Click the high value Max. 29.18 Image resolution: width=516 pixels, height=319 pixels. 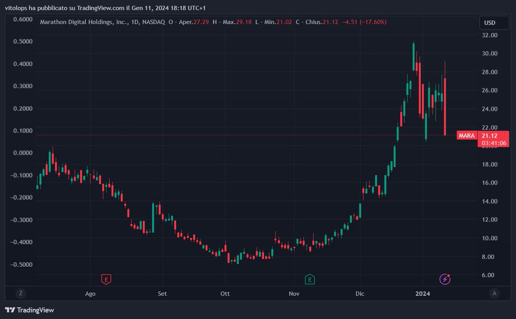point(232,22)
